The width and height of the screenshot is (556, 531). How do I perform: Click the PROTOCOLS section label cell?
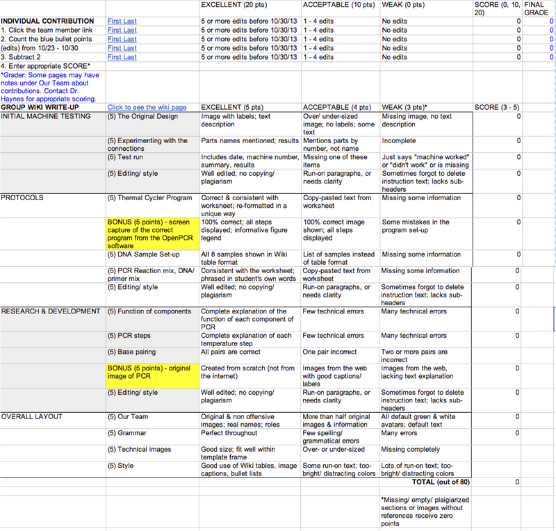52,198
